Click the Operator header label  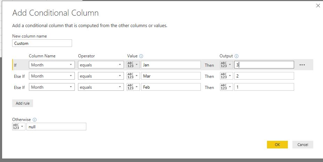pos(86,56)
